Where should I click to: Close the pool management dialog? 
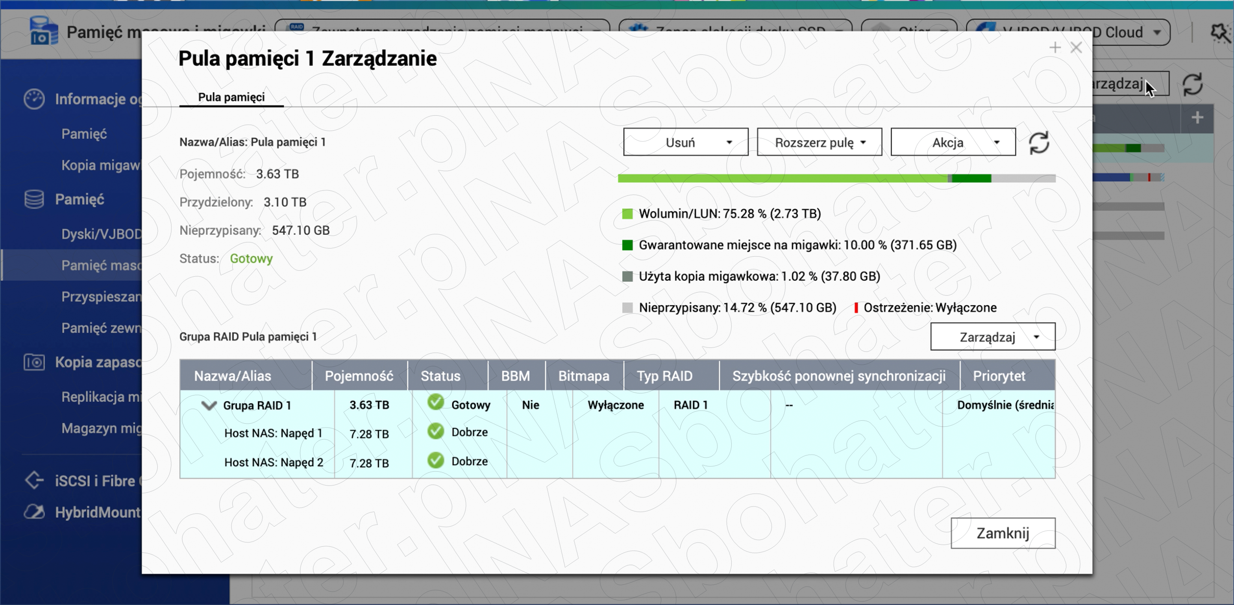pos(1003,533)
